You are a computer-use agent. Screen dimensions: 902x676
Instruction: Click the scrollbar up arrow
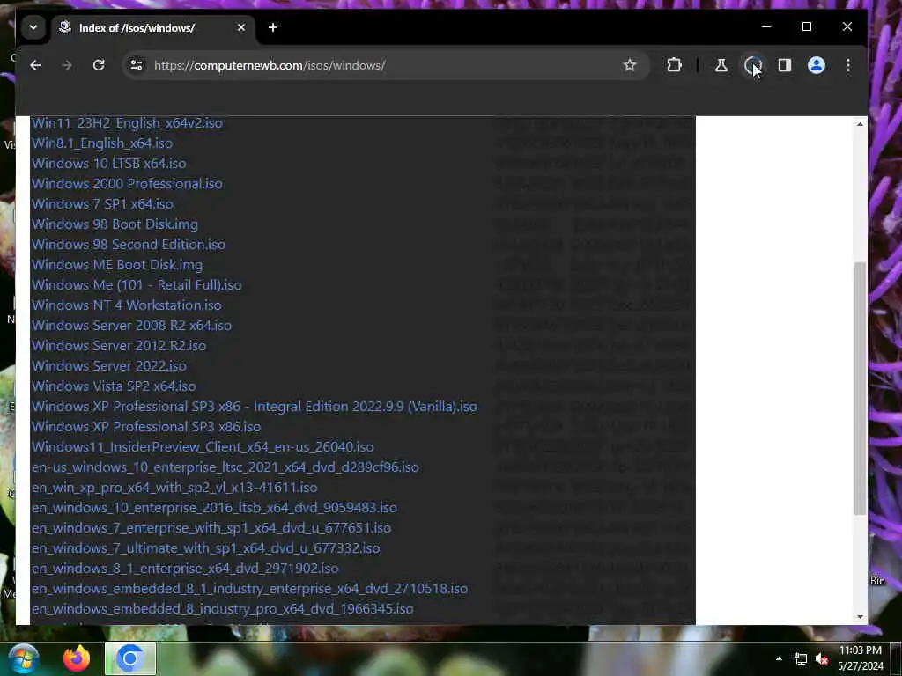click(x=860, y=124)
